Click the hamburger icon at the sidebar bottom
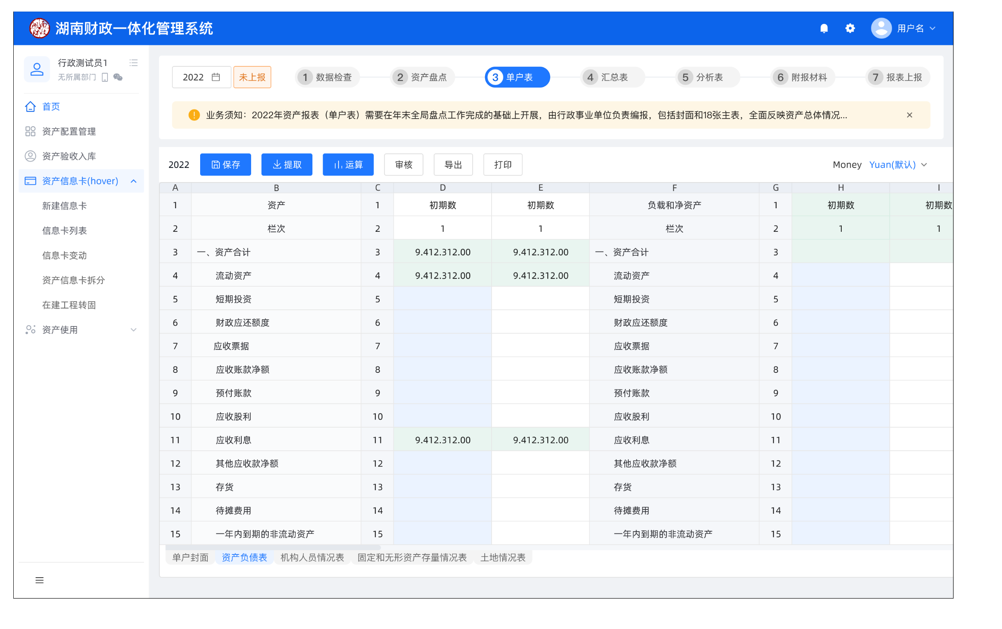The image size is (1002, 629). pos(39,580)
